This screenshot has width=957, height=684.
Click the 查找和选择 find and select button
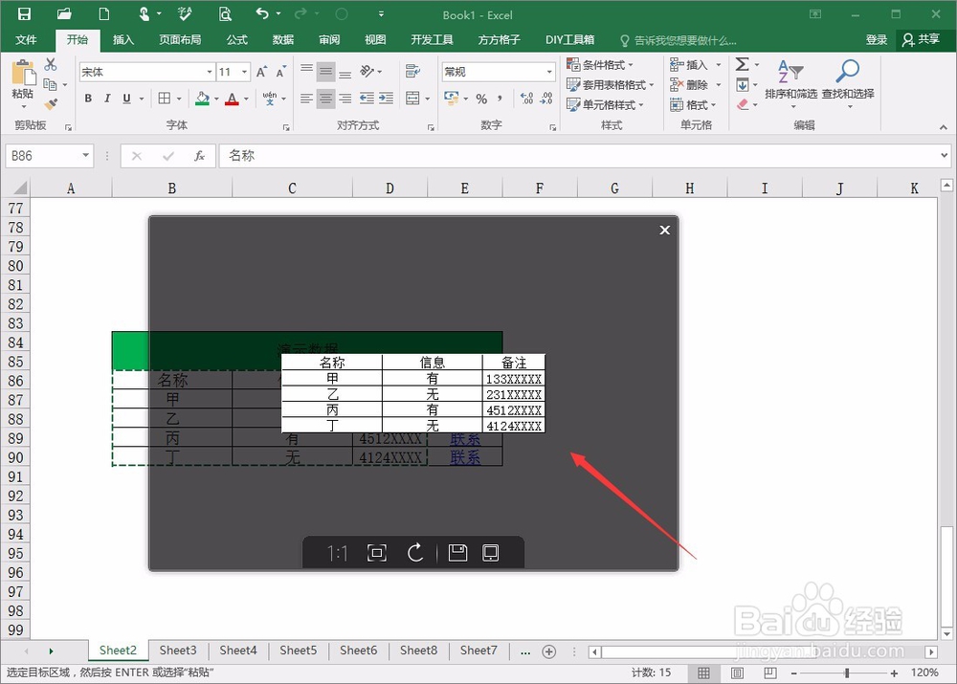pos(848,82)
